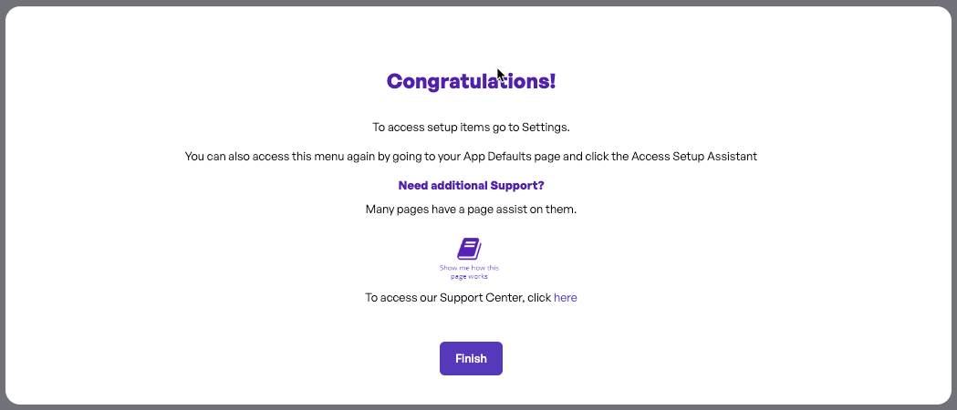
Task: Click 'To access our Support Center, click' text
Action: click(x=458, y=297)
